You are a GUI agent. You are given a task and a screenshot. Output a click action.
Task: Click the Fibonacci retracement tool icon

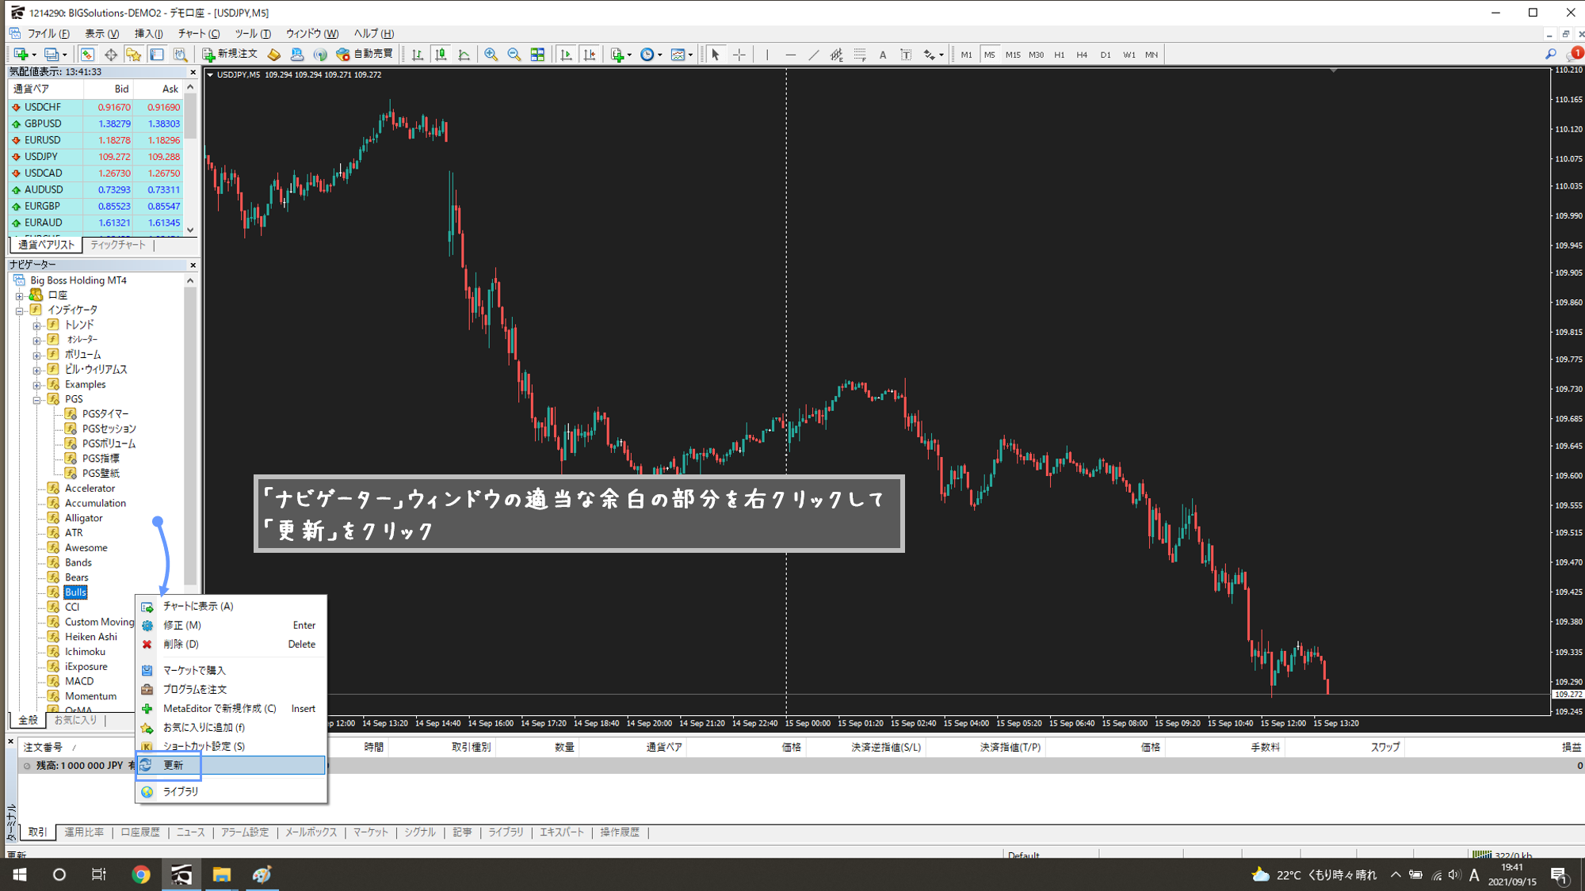pyautogui.click(x=860, y=55)
